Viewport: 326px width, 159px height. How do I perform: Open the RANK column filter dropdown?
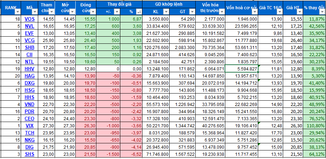click(x=17, y=12)
